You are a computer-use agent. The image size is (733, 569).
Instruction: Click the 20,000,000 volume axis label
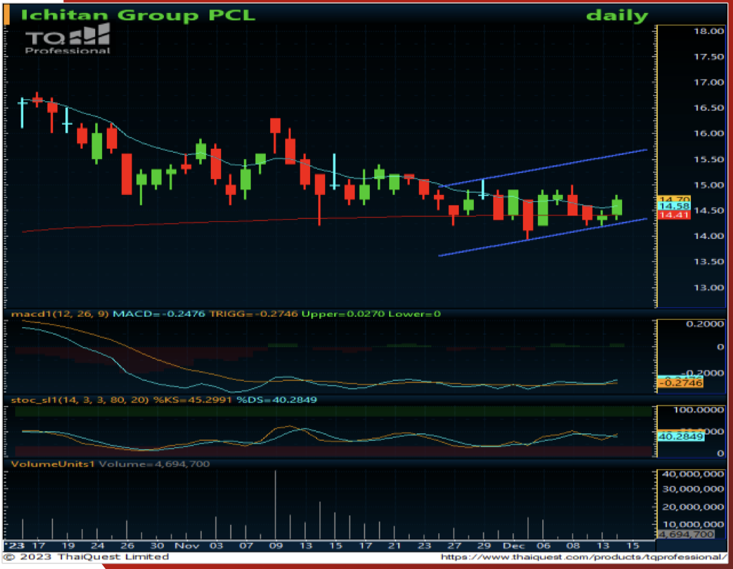pos(693,507)
